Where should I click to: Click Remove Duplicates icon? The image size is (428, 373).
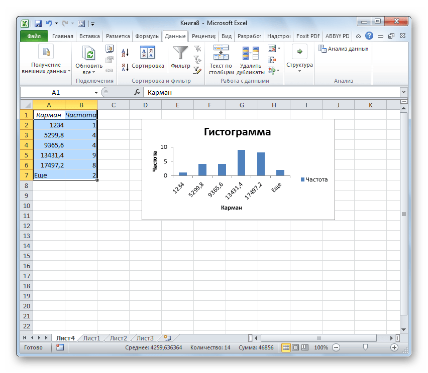click(250, 53)
